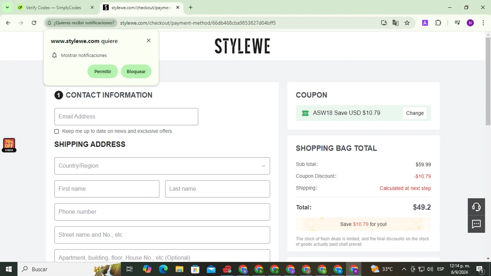Focus the Apartment, building, floor field

(x=162, y=256)
